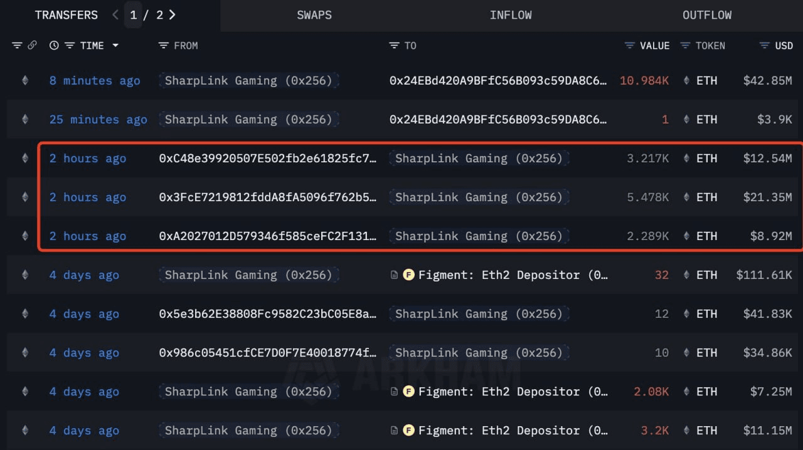Open sender address 0xC48e39920507E502fb2e61825fc7...
Image resolution: width=803 pixels, height=450 pixels.
pyautogui.click(x=268, y=158)
